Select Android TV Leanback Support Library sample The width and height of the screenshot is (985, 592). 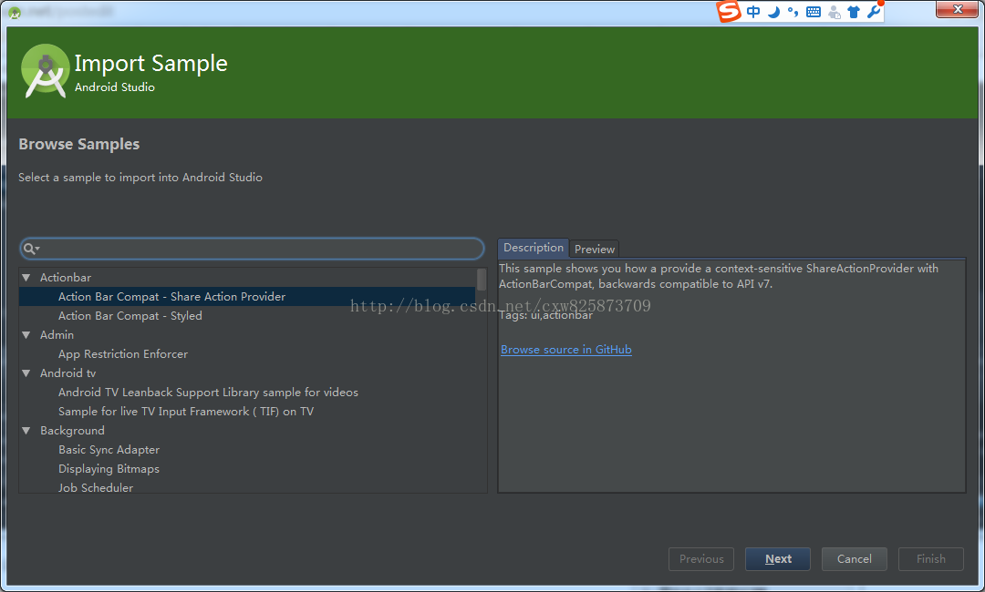pyautogui.click(x=208, y=393)
